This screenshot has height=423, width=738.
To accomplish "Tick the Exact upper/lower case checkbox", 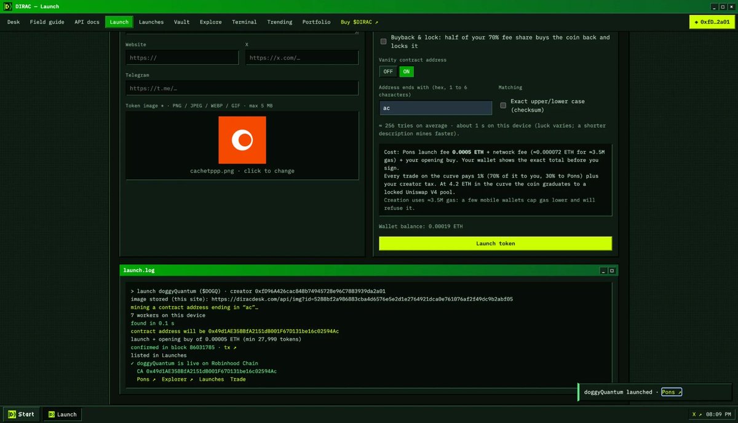I will (x=503, y=105).
